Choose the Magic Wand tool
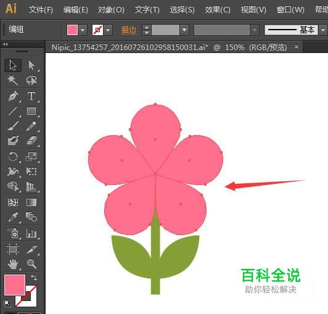The width and height of the screenshot is (328, 314). point(13,80)
